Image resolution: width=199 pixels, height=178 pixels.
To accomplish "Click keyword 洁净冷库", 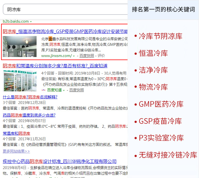I will 153,70.
